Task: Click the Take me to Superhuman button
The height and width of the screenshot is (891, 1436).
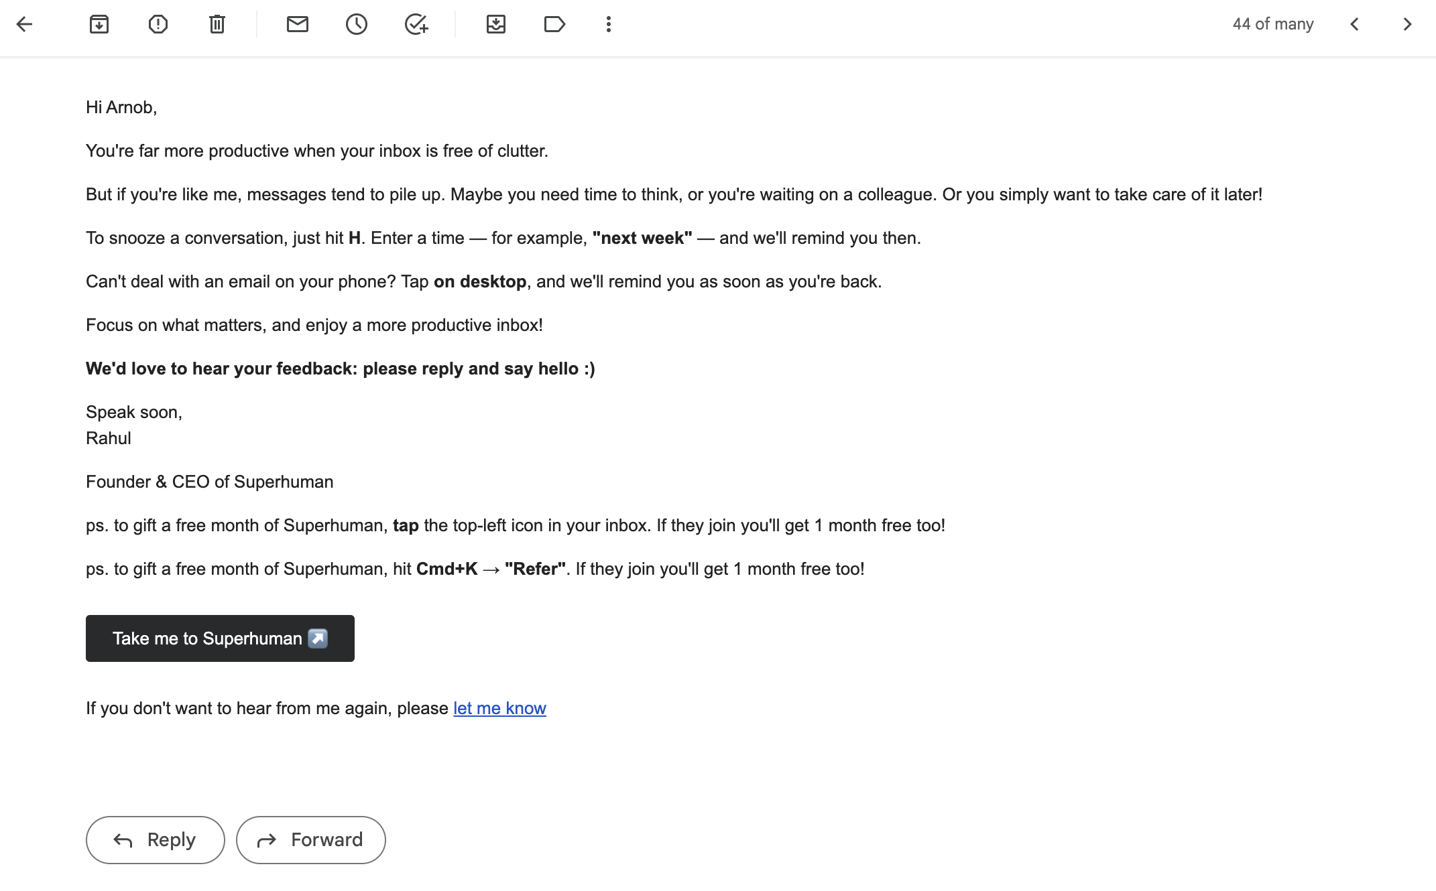Action: [220, 638]
